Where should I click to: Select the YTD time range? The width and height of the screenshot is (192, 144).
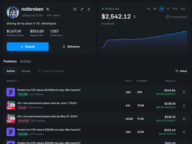[175, 9]
